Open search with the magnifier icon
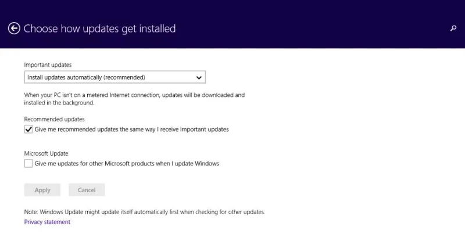The image size is (465, 238). coord(453,28)
